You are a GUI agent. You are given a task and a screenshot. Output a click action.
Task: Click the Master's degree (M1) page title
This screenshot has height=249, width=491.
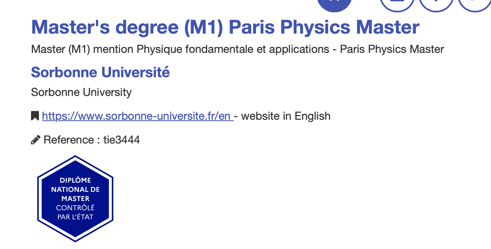(225, 27)
